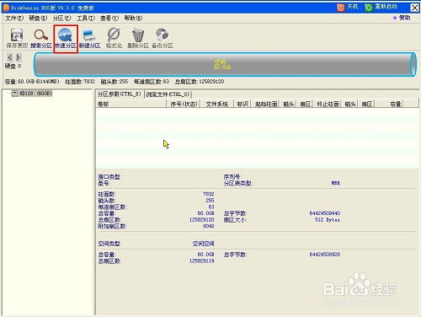Image resolution: width=421 pixels, height=317 pixels.
Task: Click the free space type (空闲空间) value
Action: [203, 244]
